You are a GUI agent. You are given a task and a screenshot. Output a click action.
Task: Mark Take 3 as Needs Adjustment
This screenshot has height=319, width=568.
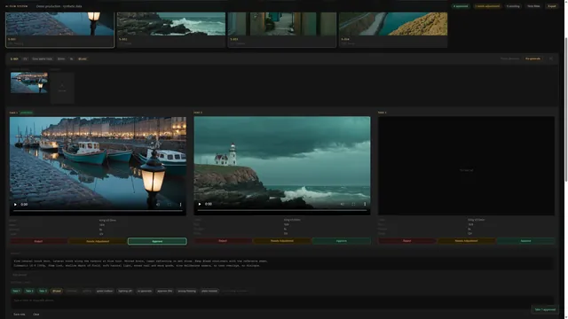(x=466, y=241)
